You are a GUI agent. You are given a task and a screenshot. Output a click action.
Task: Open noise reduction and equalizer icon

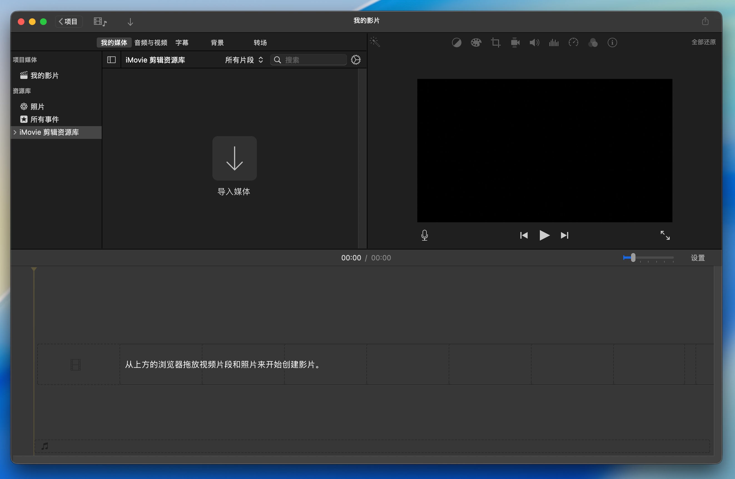(x=554, y=43)
